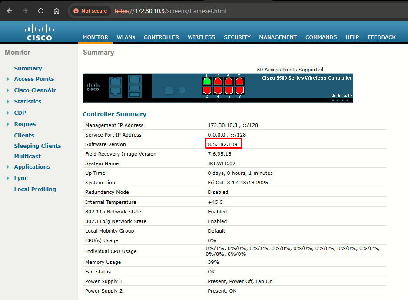Viewport: 408px width, 300px height.
Task: Go back using the browser back arrow
Action: tap(10, 11)
